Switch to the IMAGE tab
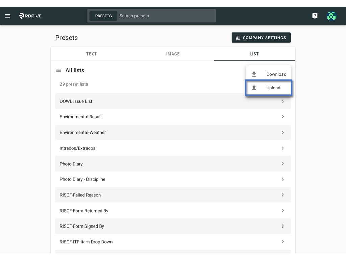The height and width of the screenshot is (260, 346). [x=173, y=54]
